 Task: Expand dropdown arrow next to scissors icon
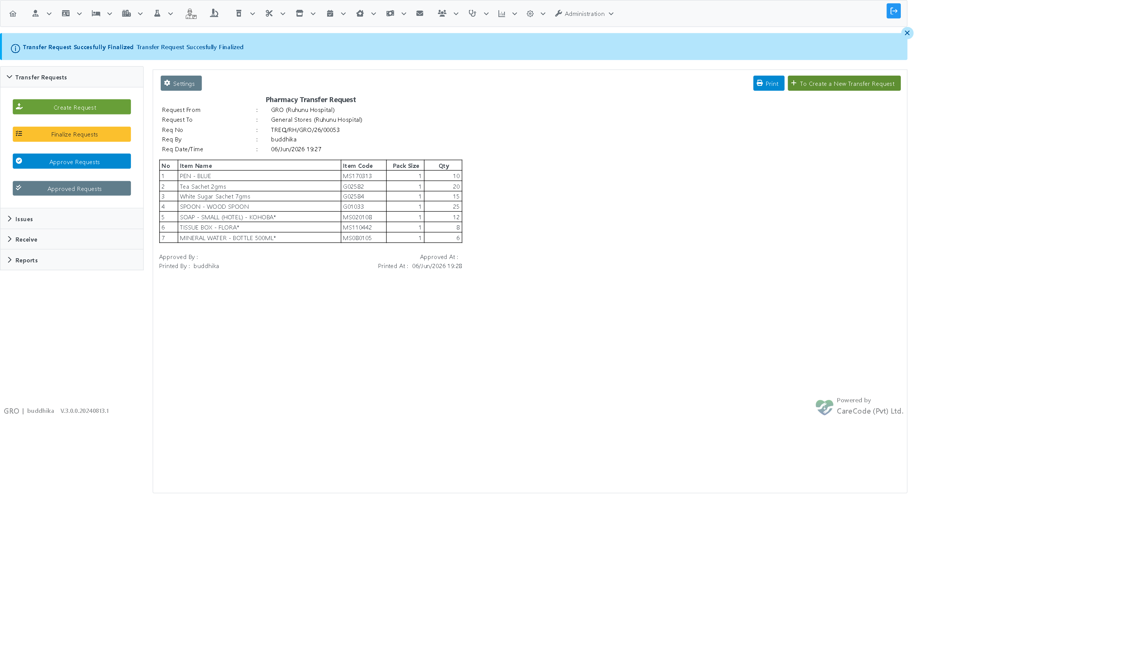click(283, 14)
